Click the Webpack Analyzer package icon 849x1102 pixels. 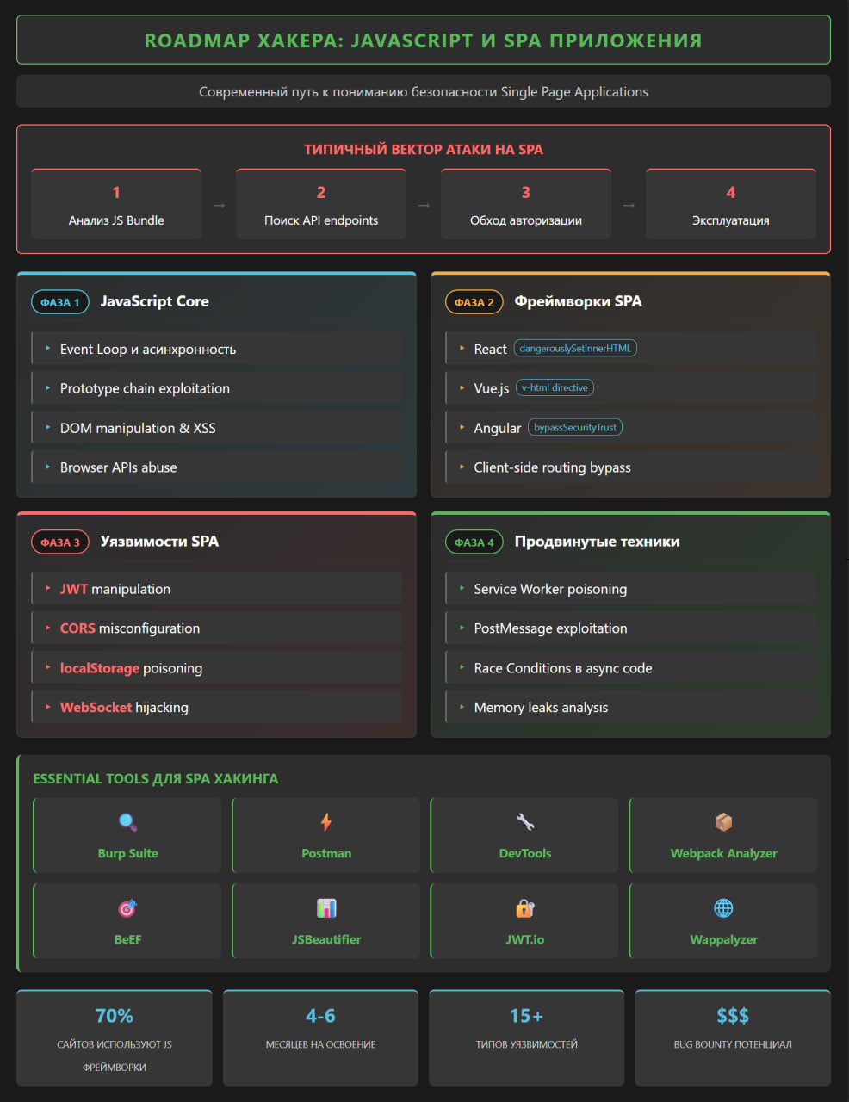(x=723, y=822)
